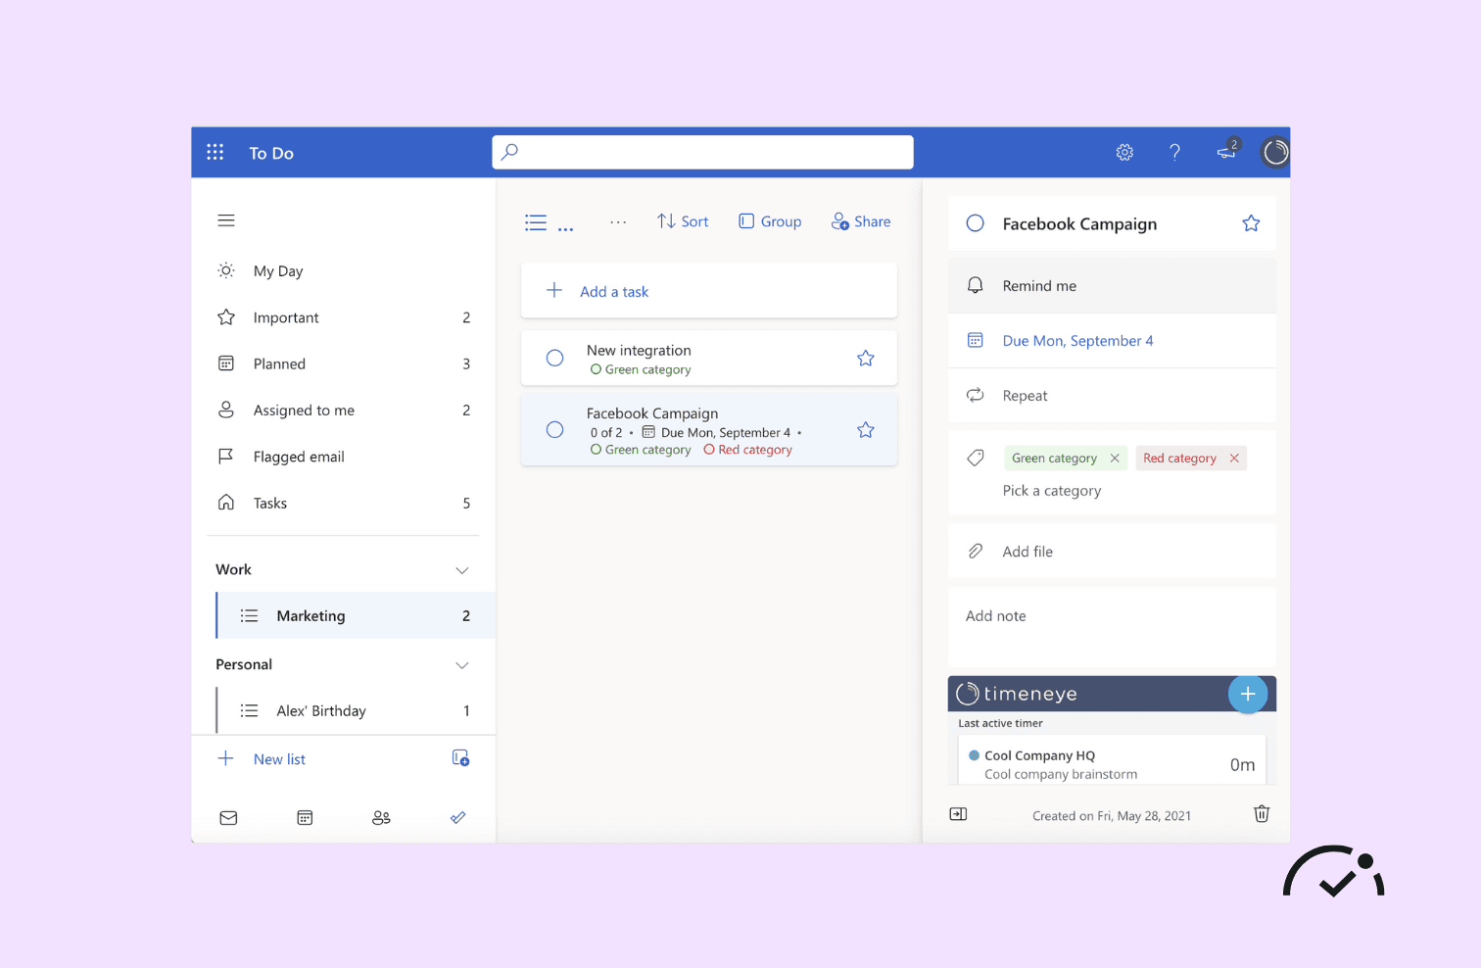The width and height of the screenshot is (1481, 968).
Task: Open Group options
Action: click(x=770, y=221)
